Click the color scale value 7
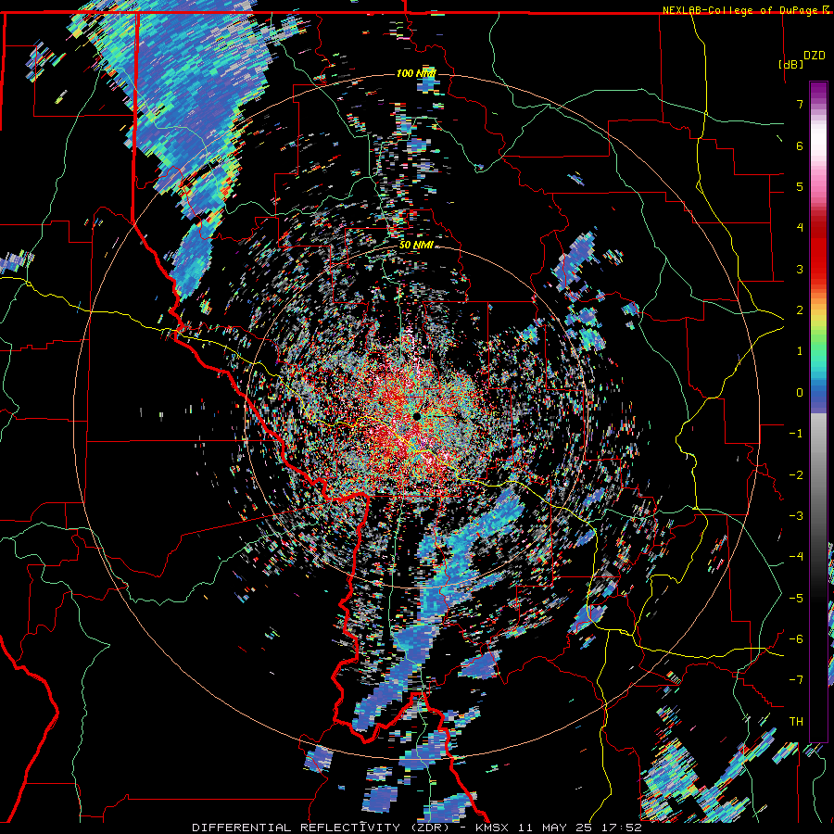Viewport: 834px width, 834px height. [800, 104]
